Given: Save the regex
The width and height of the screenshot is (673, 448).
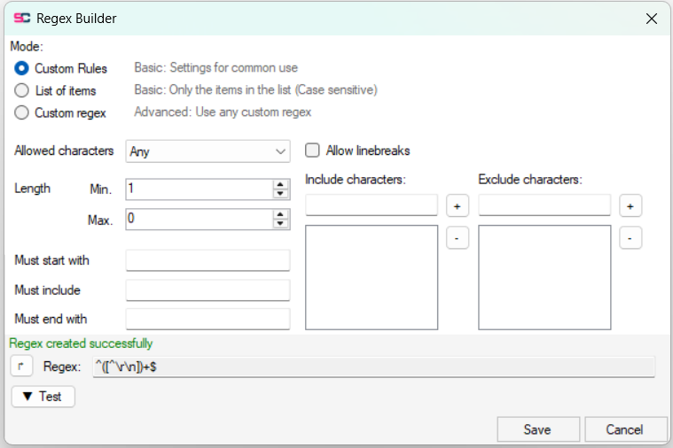Looking at the screenshot, I should click(538, 429).
